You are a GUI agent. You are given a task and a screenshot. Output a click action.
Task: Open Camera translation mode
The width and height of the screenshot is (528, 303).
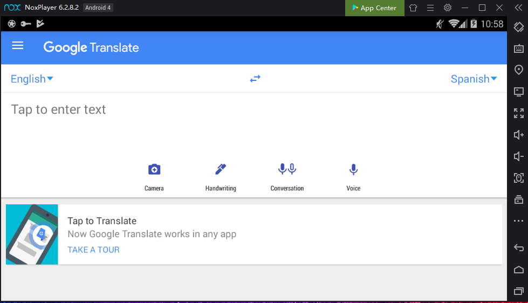(154, 177)
